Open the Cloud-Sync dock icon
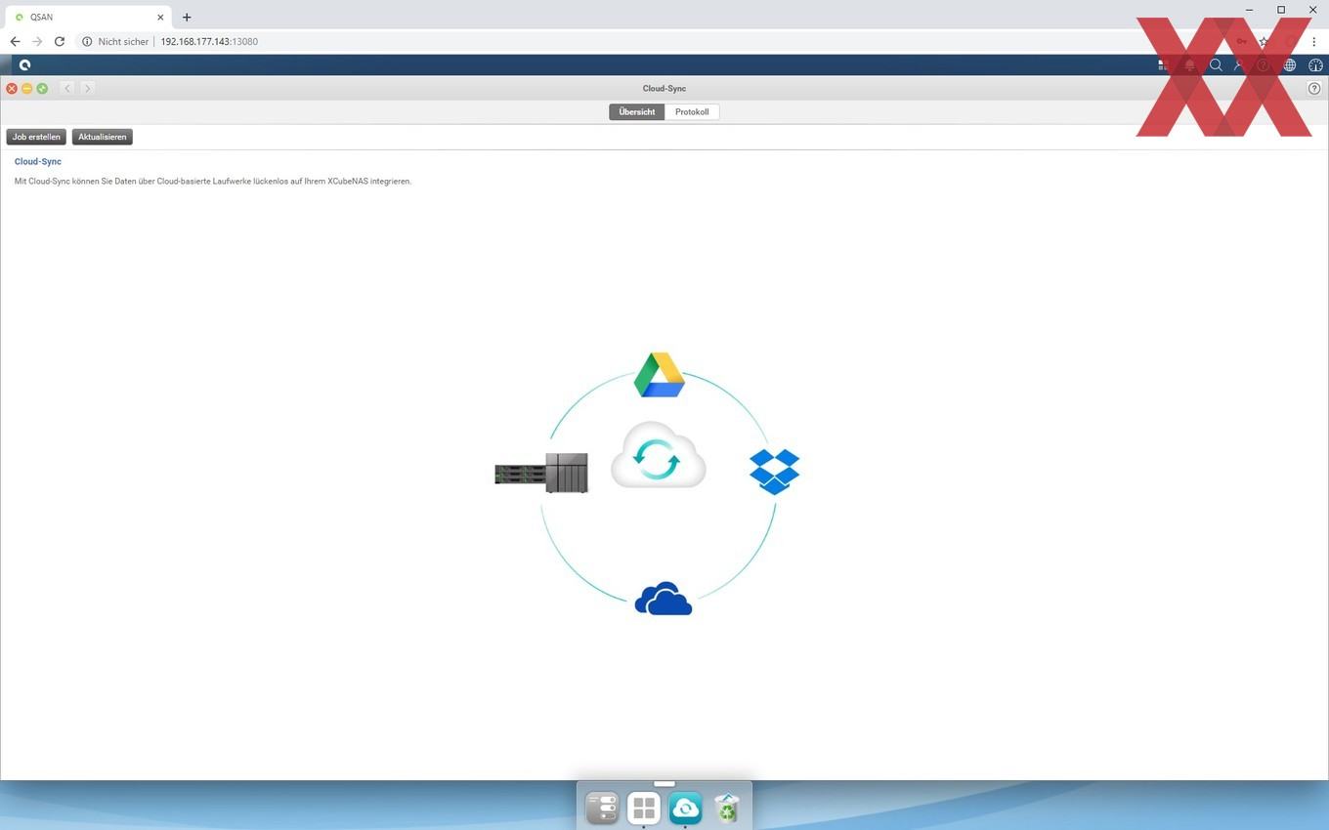The image size is (1329, 830). (x=685, y=808)
